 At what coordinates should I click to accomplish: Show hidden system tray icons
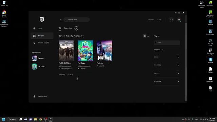183,119
